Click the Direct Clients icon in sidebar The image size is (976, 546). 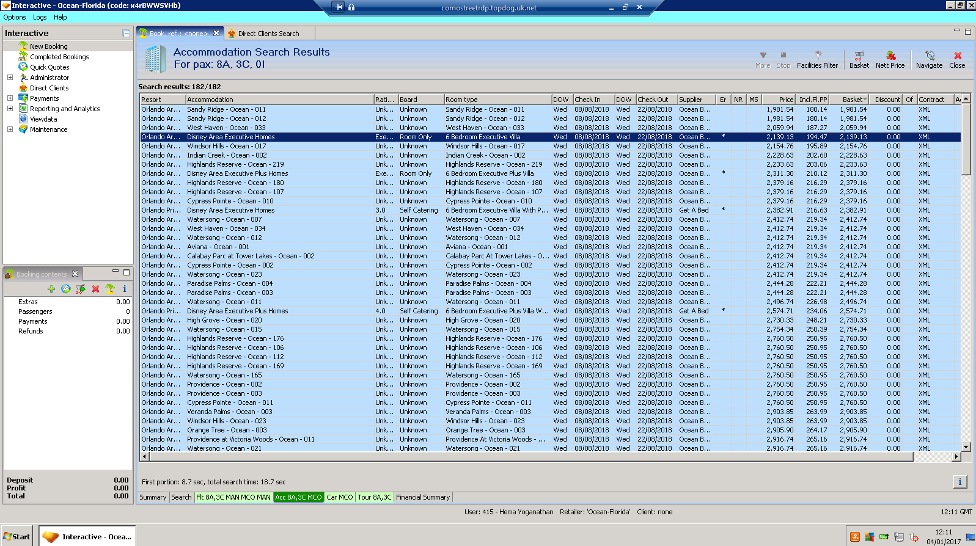(23, 87)
